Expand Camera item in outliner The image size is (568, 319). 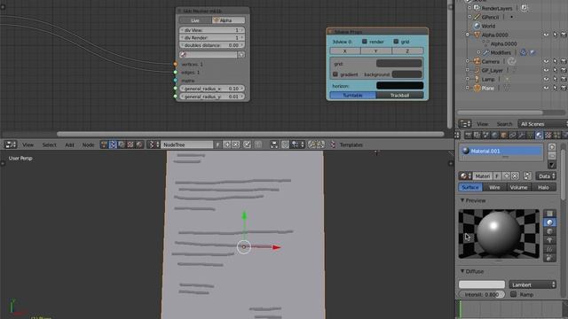pyautogui.click(x=468, y=61)
